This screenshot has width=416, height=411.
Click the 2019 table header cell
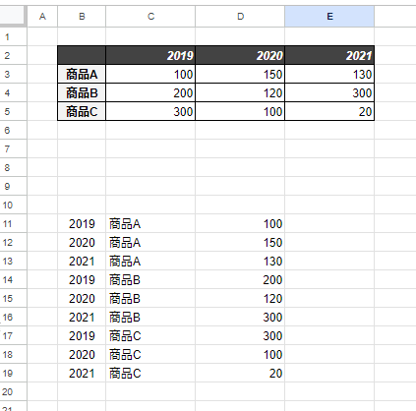click(150, 55)
